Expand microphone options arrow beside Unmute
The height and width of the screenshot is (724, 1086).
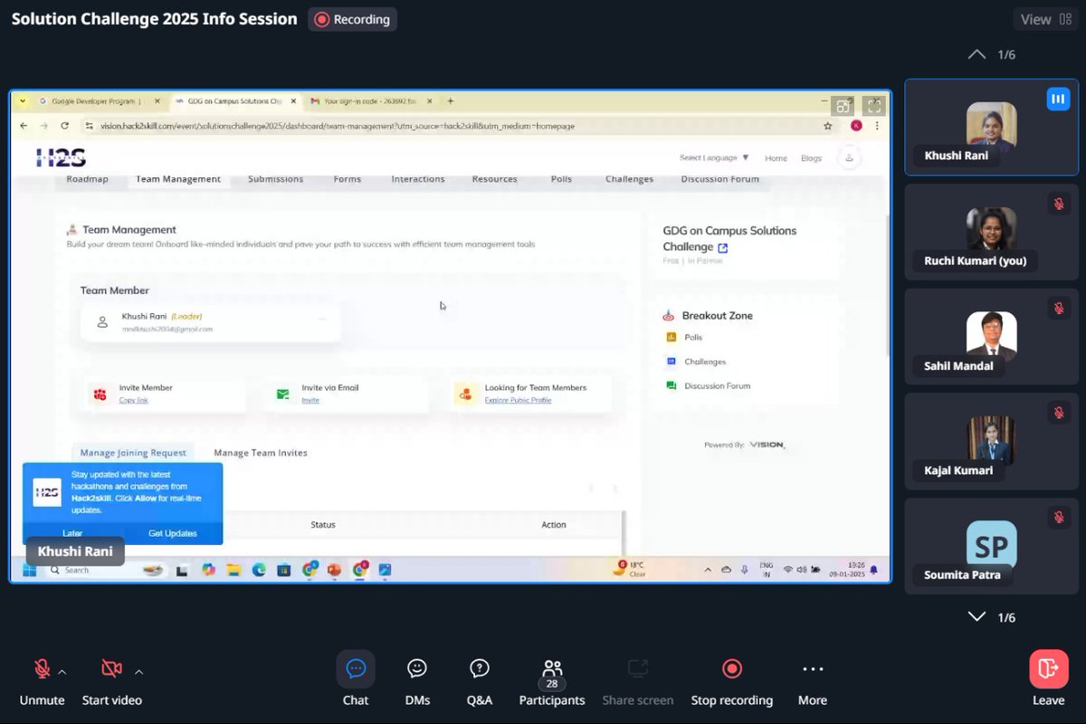(x=62, y=672)
